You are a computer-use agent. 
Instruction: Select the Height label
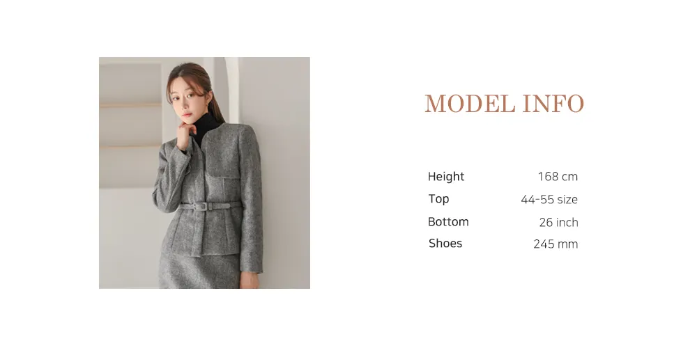446,177
